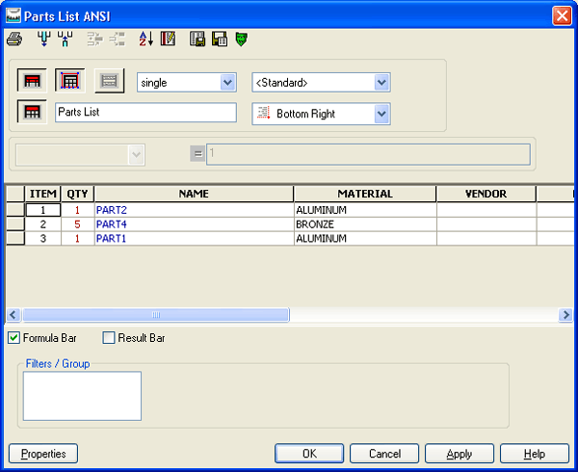
Task: Click the second floppy-disk toolbar icon
Action: [219, 39]
